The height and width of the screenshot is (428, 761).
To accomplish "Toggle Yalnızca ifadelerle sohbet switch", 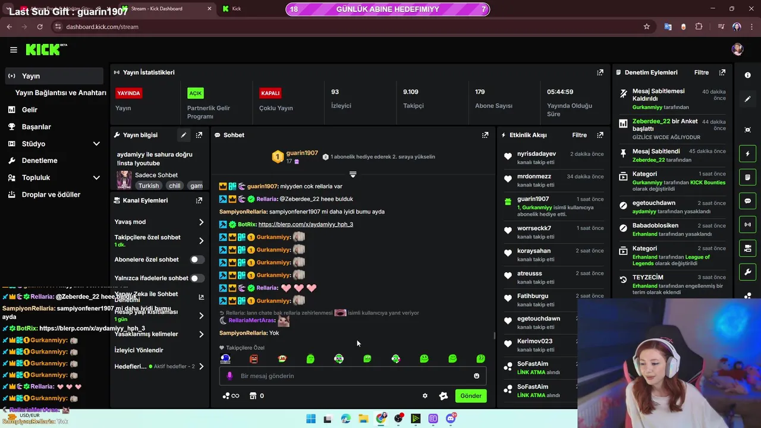I will click(197, 278).
